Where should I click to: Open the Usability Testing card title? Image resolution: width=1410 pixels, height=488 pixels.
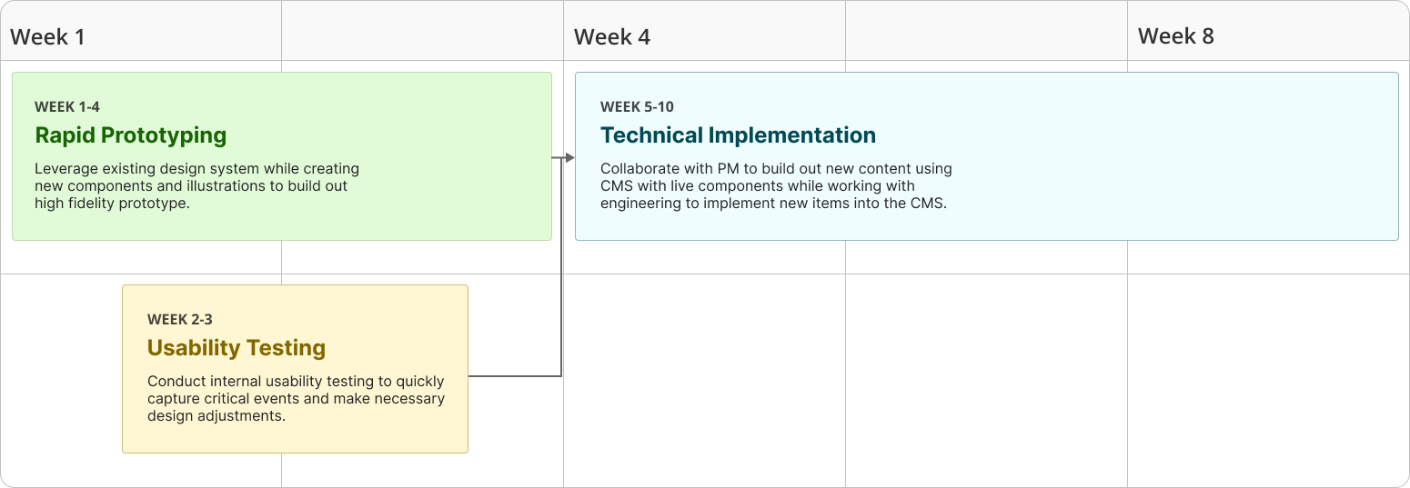(x=237, y=348)
